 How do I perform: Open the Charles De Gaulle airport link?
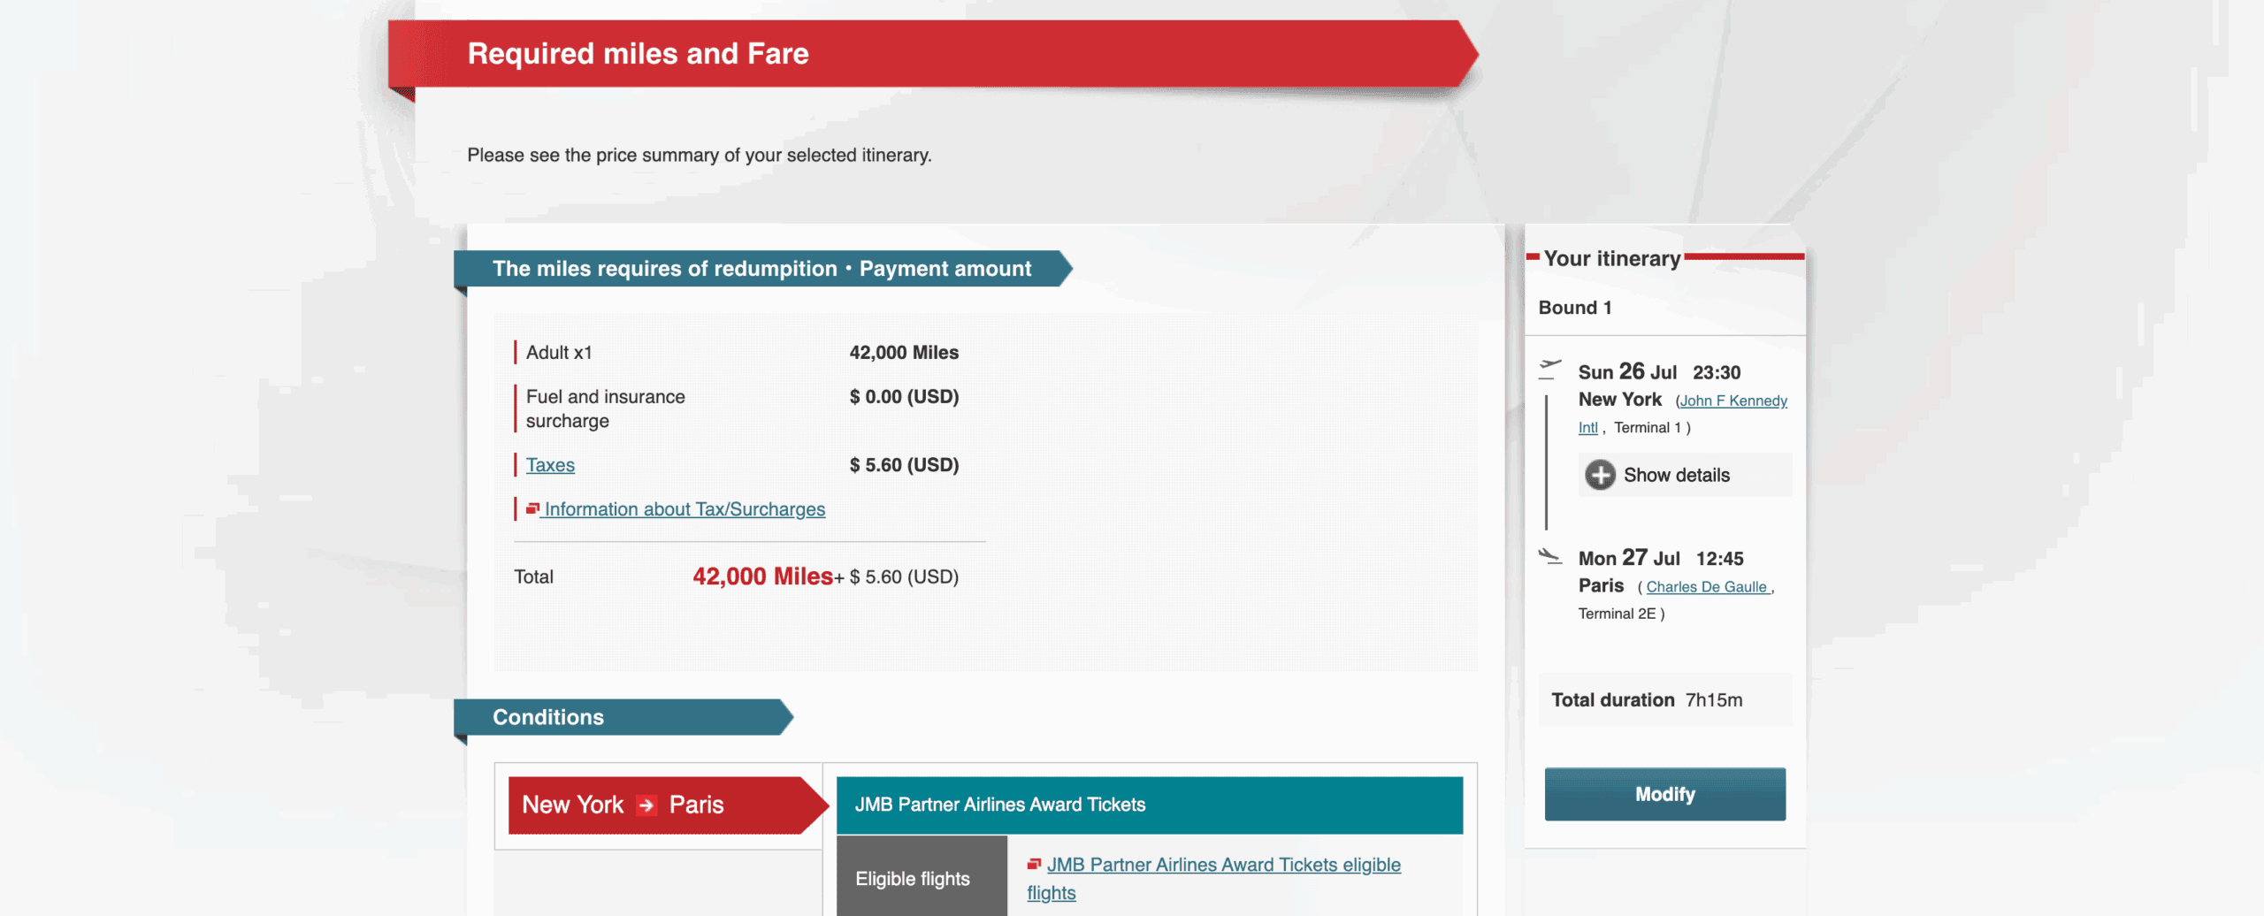click(x=1707, y=585)
